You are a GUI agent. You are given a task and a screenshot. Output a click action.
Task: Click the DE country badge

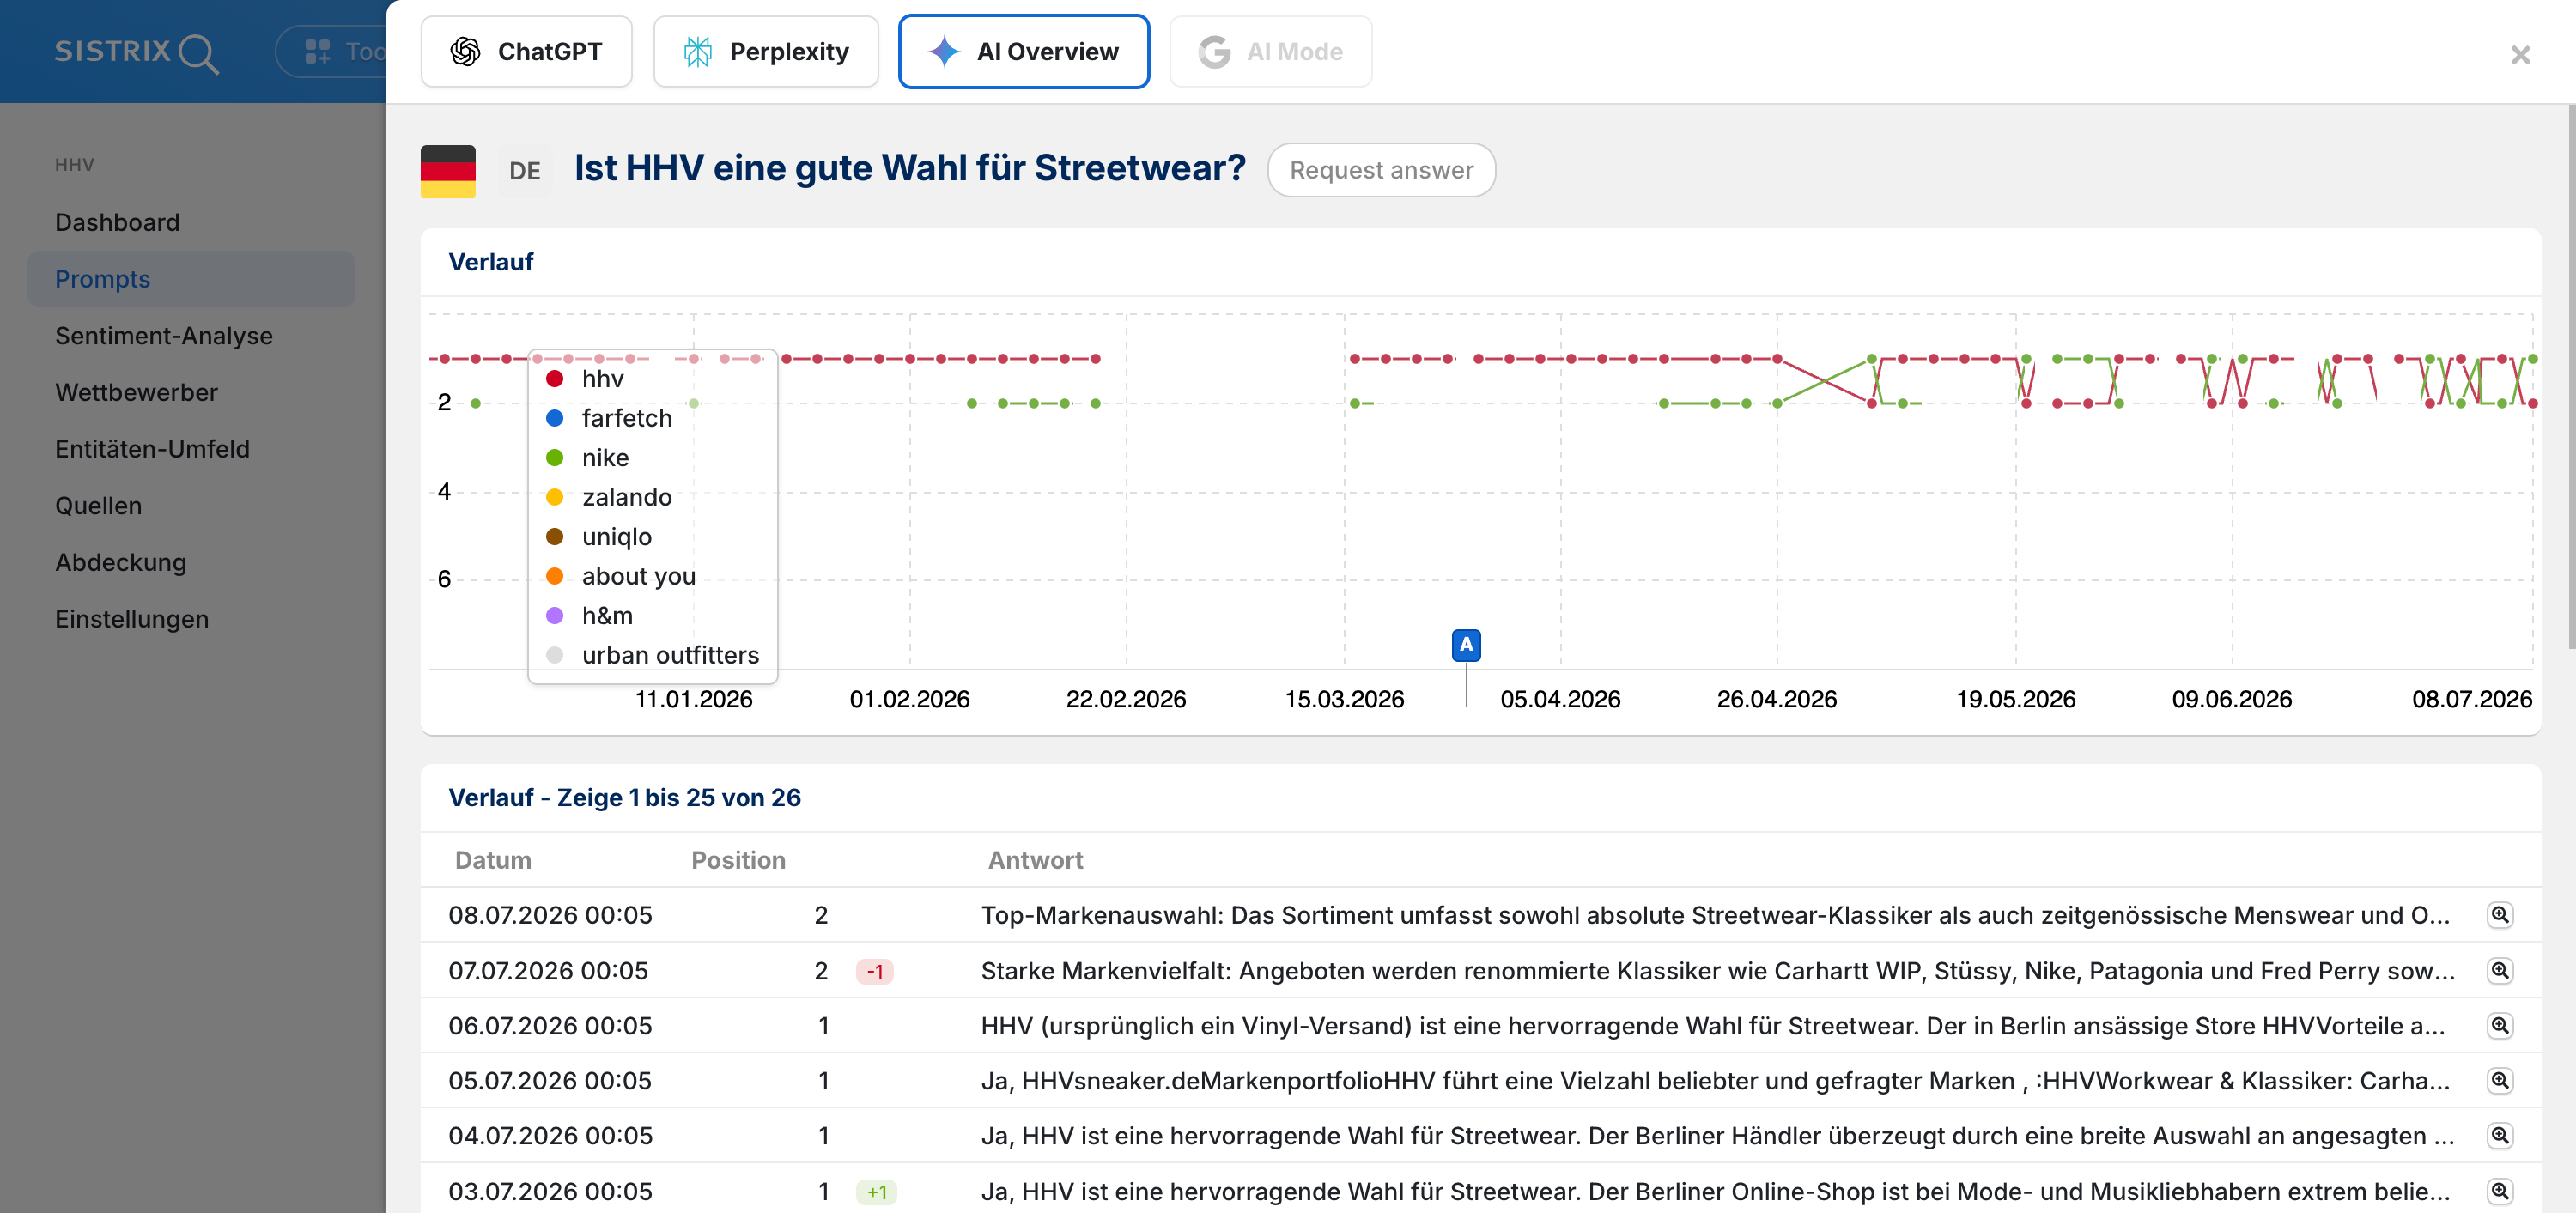(x=524, y=171)
